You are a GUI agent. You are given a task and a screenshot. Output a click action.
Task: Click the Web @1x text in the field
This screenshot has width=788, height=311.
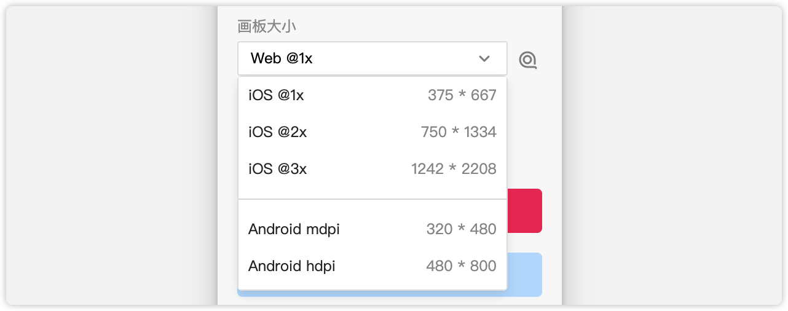pyautogui.click(x=282, y=58)
